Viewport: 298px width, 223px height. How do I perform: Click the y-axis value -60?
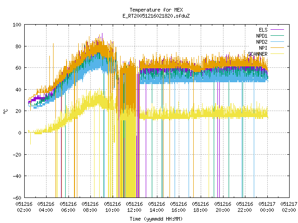[17, 198]
